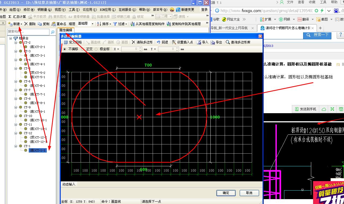Click the 截图 screenshot icon in browser

(x=318, y=19)
